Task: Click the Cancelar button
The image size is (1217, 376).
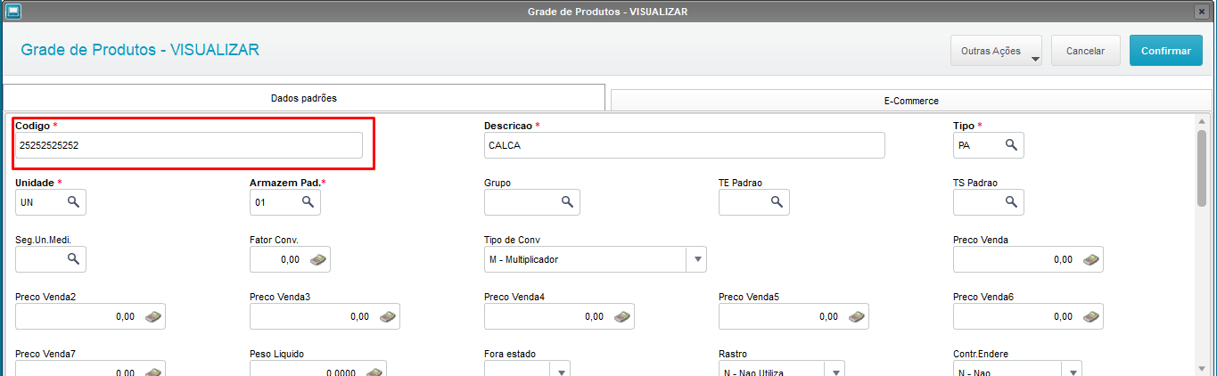Action: pyautogui.click(x=1085, y=51)
